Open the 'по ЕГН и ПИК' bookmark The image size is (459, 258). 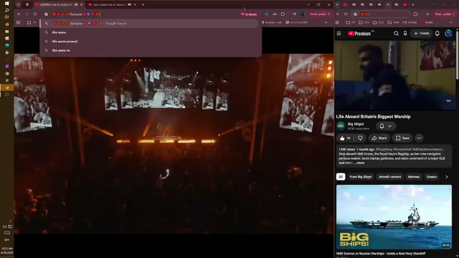click(x=297, y=23)
